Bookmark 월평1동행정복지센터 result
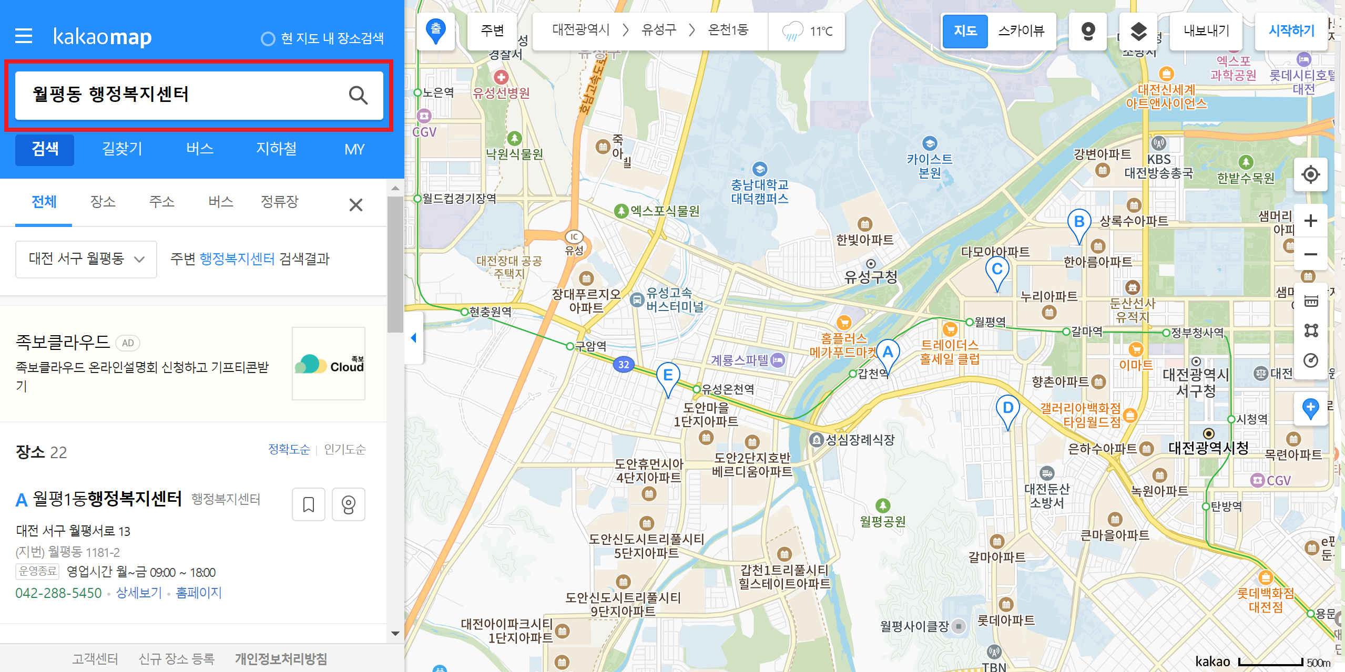This screenshot has height=672, width=1345. click(309, 504)
